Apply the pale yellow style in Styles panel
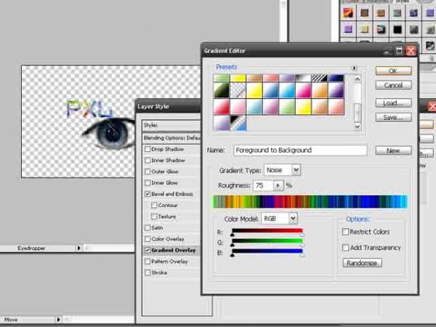Screen dimensions: 436x327 point(365,29)
